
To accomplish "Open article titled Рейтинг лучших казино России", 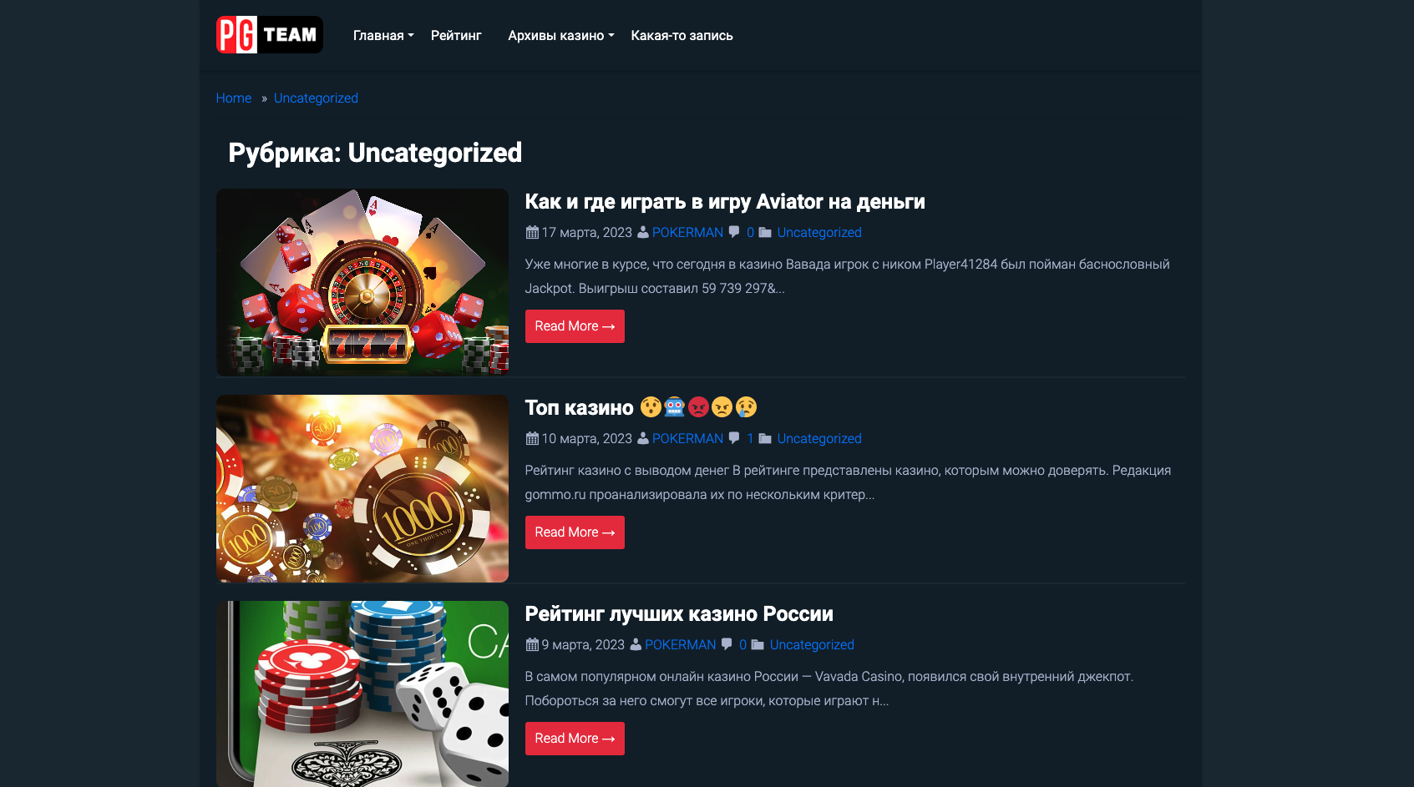I will click(x=679, y=614).
